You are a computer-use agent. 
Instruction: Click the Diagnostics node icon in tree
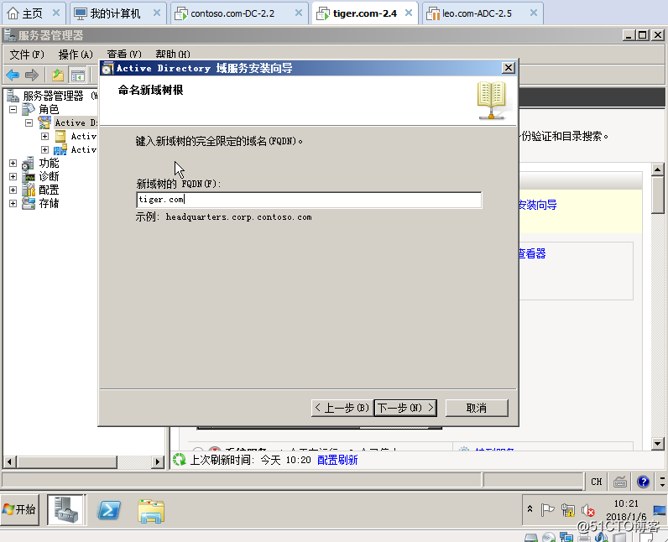click(29, 177)
